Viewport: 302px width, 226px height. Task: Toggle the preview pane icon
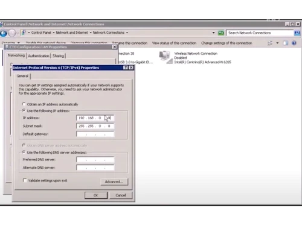(x=285, y=43)
